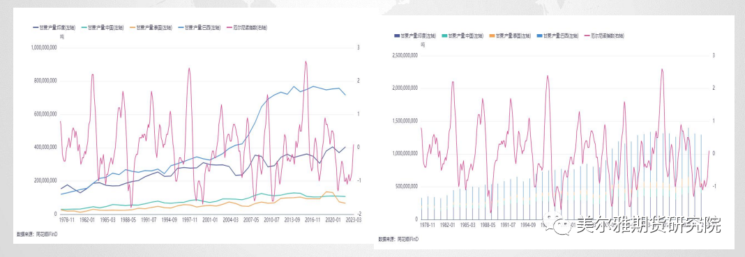Click 1,000,000,000 y-axis label on left chart
Screen dimensions: 745x257
tap(44, 47)
